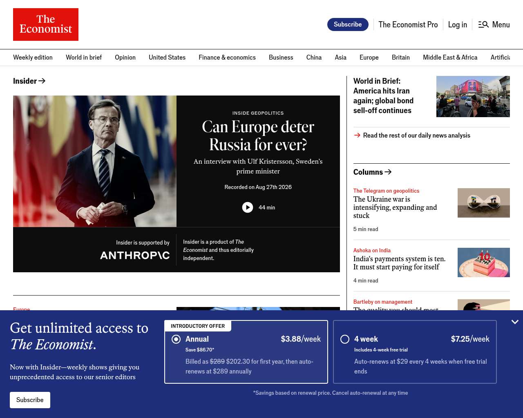Select the Annual plan radio button
Screen dimensions: 523x418
176,339
